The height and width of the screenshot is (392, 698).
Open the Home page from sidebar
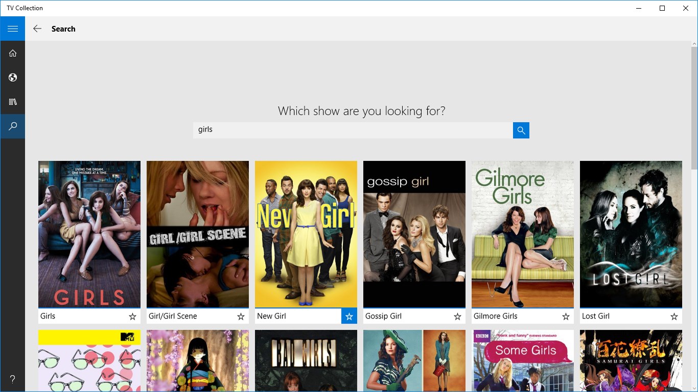click(x=13, y=53)
